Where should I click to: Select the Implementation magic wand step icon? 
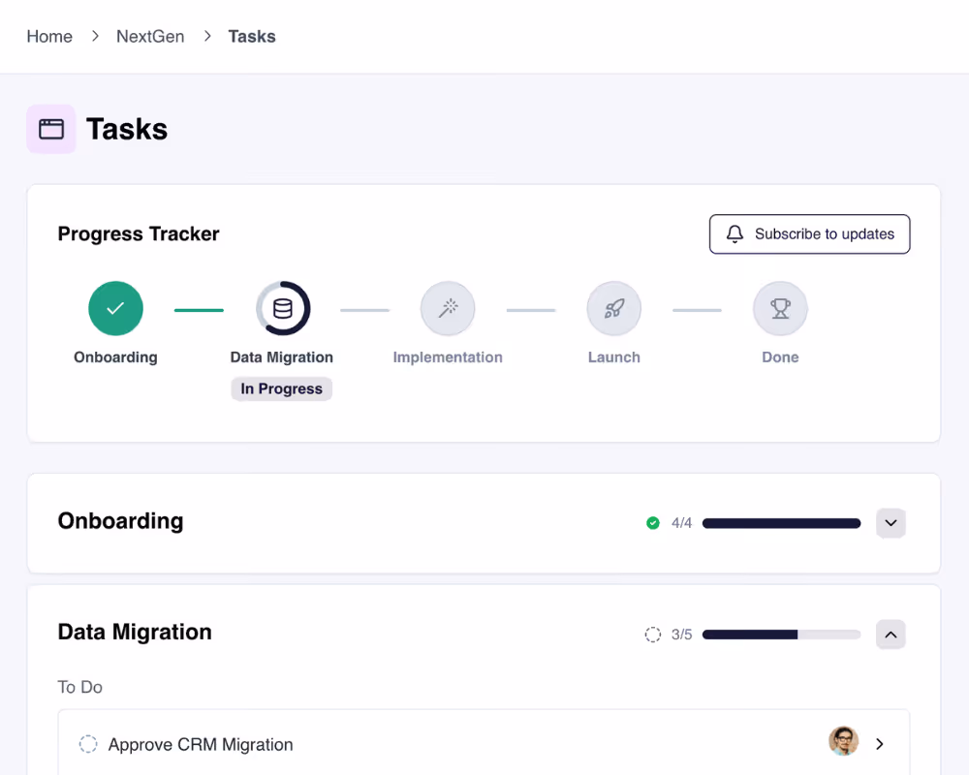click(448, 308)
